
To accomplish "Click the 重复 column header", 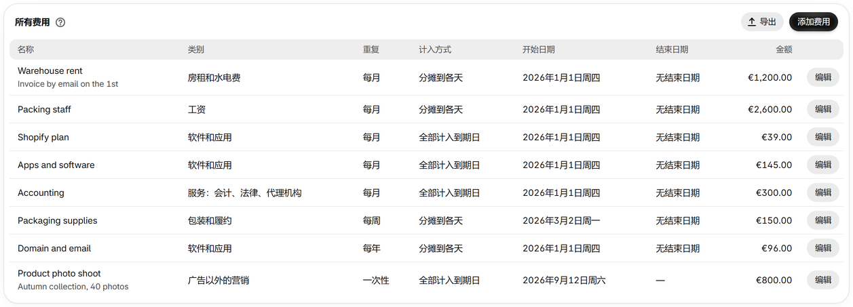I will coord(371,49).
